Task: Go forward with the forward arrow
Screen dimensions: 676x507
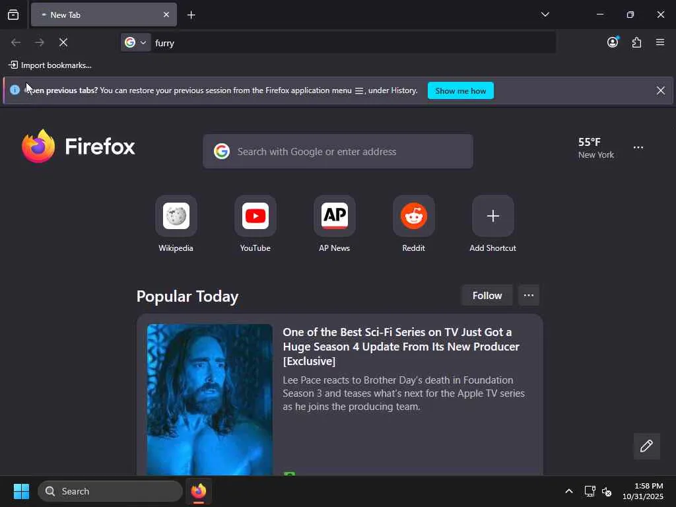Action: coord(39,42)
